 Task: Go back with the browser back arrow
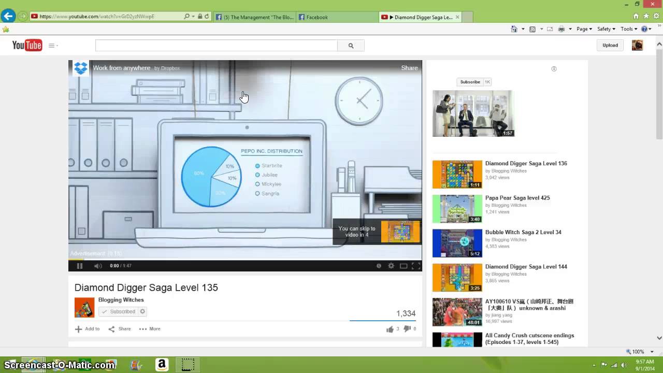8,16
